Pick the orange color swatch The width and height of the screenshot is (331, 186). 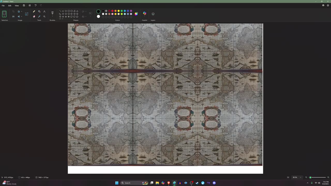point(115,11)
